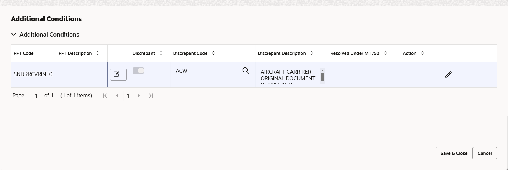Image resolution: width=508 pixels, height=170 pixels.
Task: Go to previous page of conditions table
Action: [117, 96]
